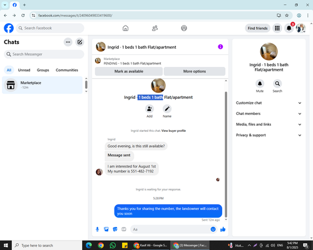
Task: Select the All chats filter
Action: click(x=9, y=70)
